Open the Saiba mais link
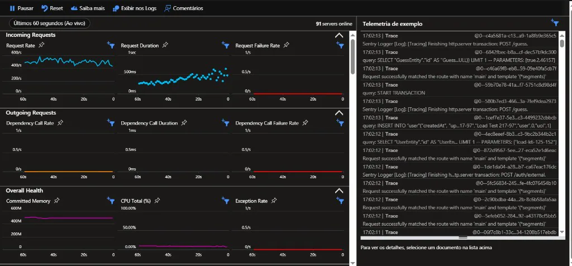The image size is (572, 266). pos(88,8)
